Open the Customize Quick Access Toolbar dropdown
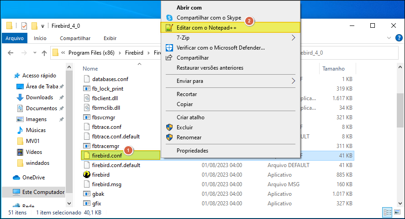The height and width of the screenshot is (219, 405). [x=42, y=26]
